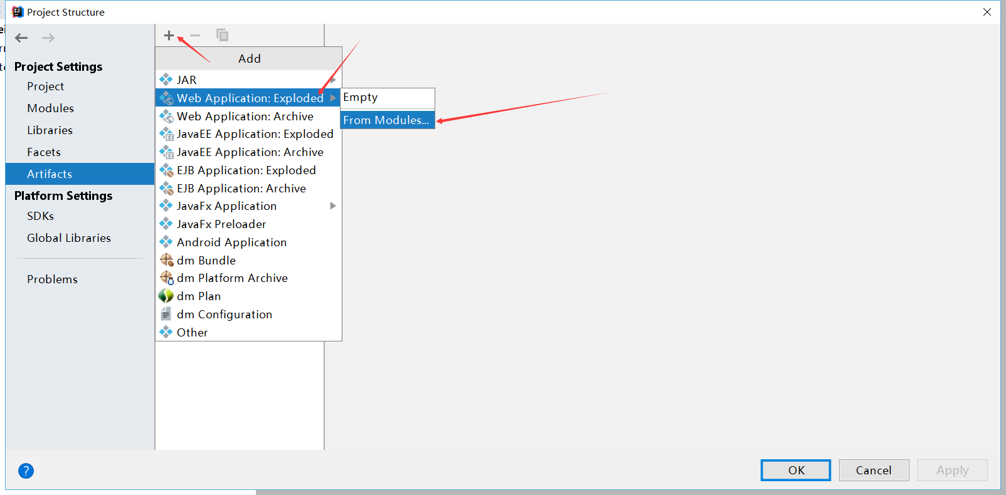Choose JavaFx Application menu entry
The image size is (1006, 495).
(x=248, y=206)
